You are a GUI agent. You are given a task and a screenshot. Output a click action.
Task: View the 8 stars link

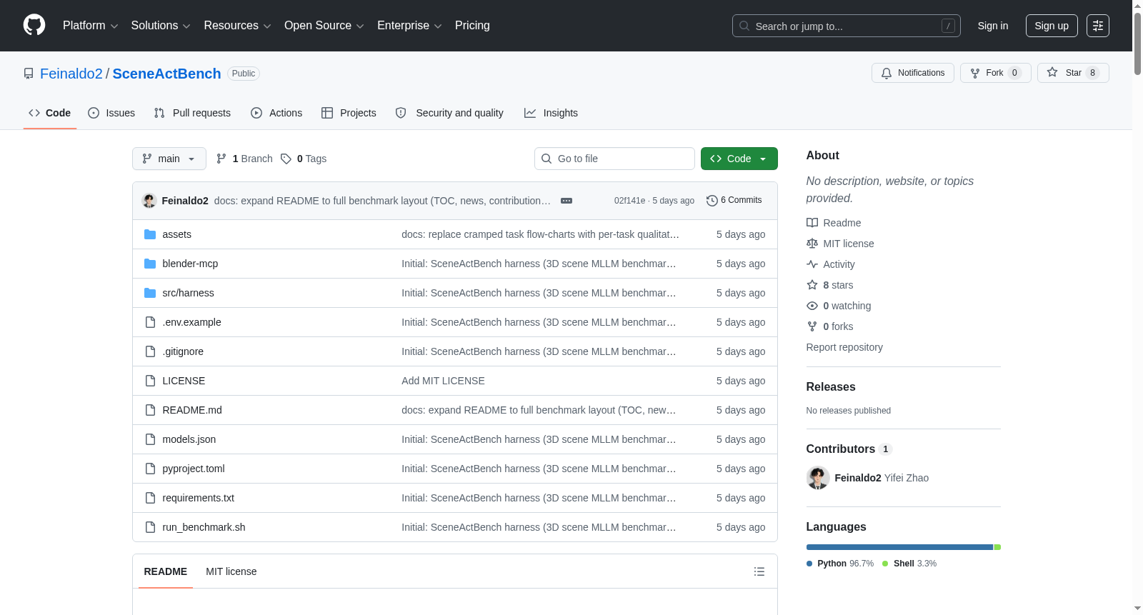(x=830, y=285)
